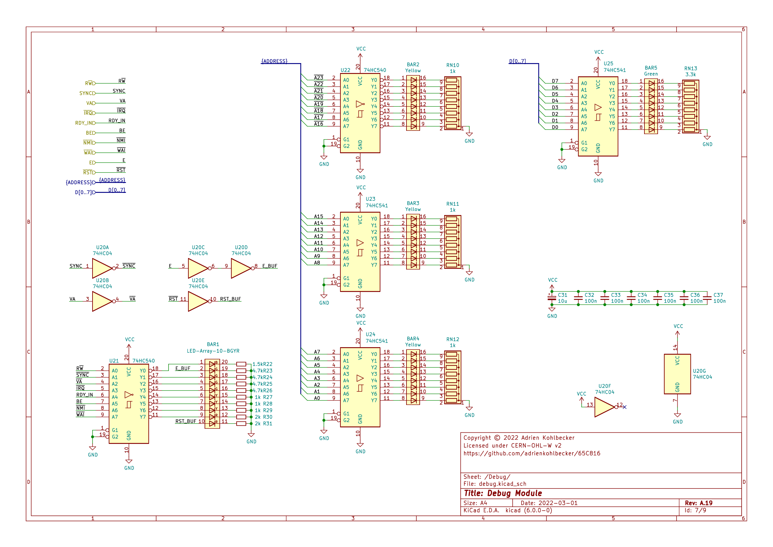Select the olive RDY_IN hierarchical label
Viewport: 773px width, 547px height.
85,123
